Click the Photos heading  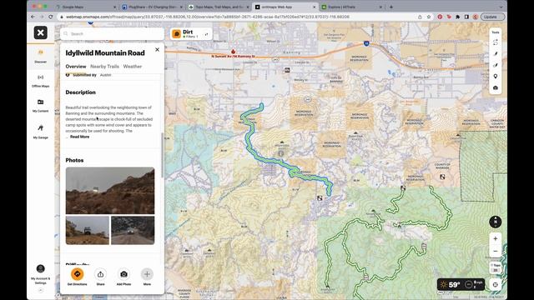pyautogui.click(x=74, y=160)
